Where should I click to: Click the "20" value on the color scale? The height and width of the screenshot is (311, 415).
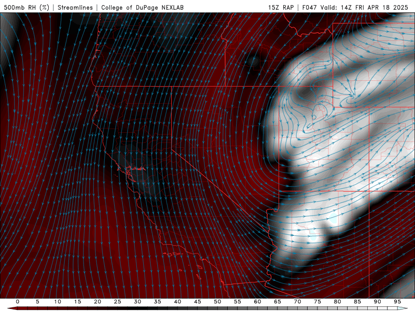click(x=98, y=302)
